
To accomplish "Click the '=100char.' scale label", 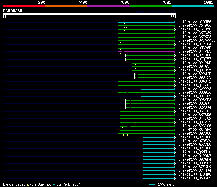I will (165, 185).
